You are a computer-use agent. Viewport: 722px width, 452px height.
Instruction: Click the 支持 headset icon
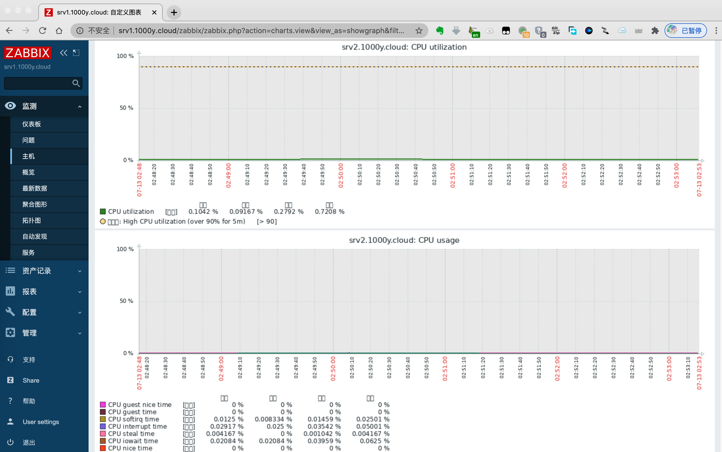(x=10, y=359)
